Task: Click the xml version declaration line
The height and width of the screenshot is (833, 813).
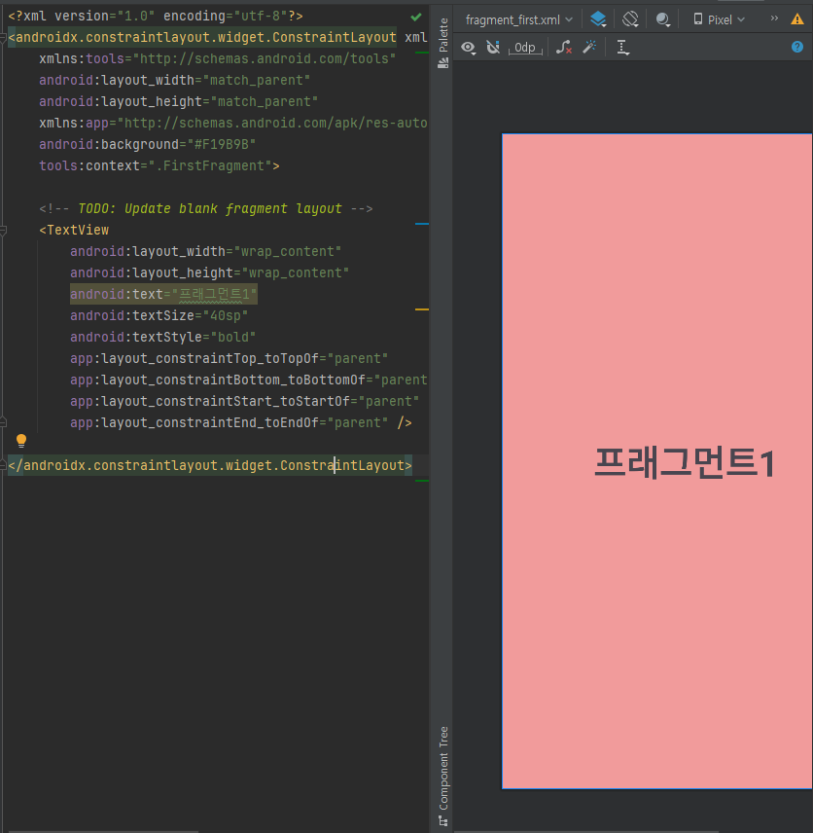Action: [156, 16]
